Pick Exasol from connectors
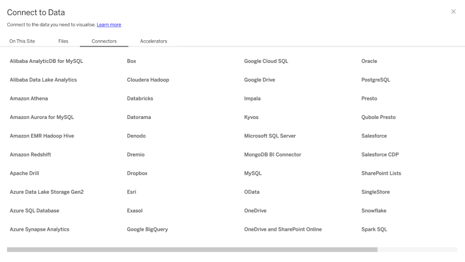This screenshot has width=465, height=262. tap(134, 210)
